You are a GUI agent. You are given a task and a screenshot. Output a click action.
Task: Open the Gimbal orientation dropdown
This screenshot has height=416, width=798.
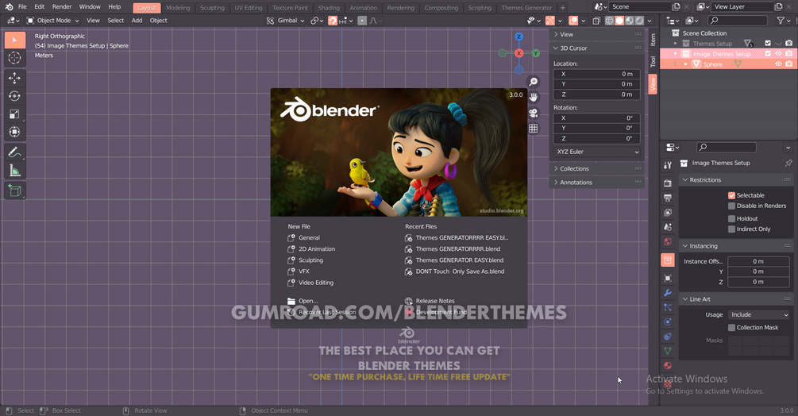click(286, 21)
